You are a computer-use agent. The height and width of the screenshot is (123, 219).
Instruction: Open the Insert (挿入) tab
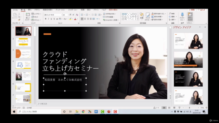pyautogui.click(x=30, y=10)
